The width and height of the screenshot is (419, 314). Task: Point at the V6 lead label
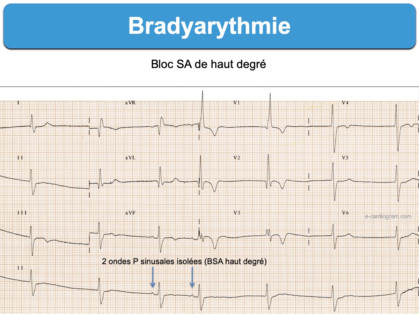(x=345, y=213)
